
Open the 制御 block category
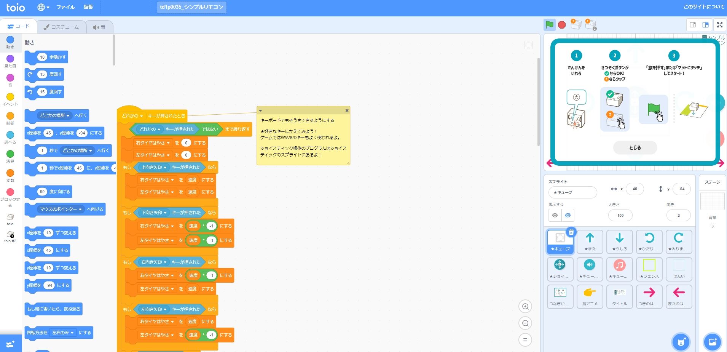click(x=10, y=118)
